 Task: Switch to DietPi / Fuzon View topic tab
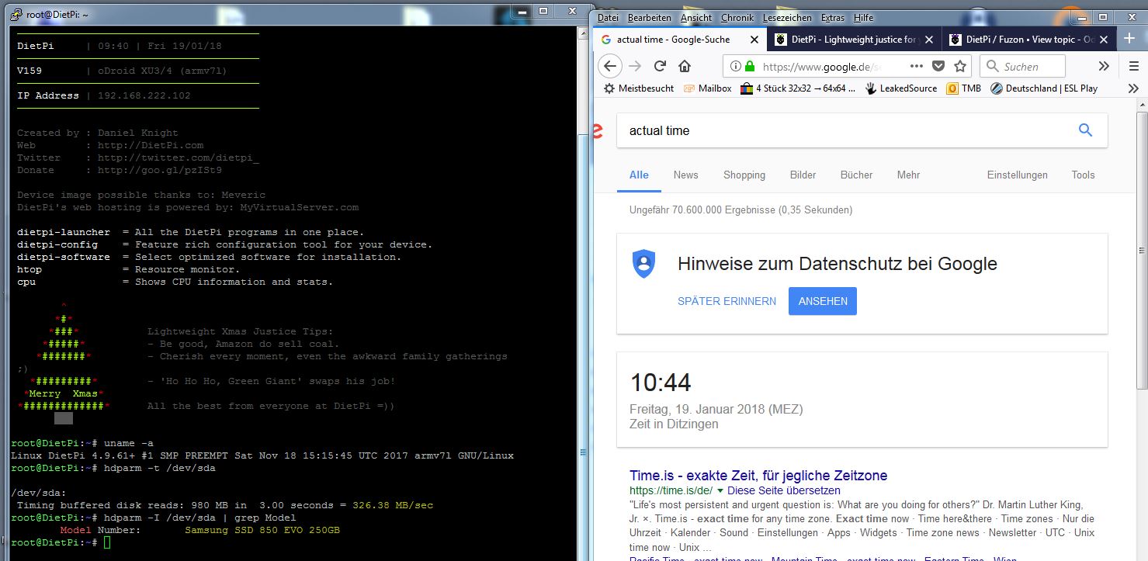click(x=1029, y=40)
